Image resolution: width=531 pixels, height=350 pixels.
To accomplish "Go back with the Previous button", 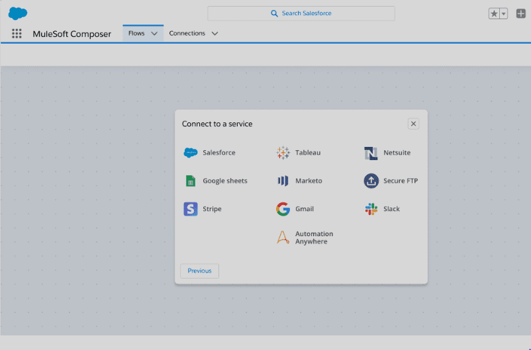I will [x=199, y=271].
